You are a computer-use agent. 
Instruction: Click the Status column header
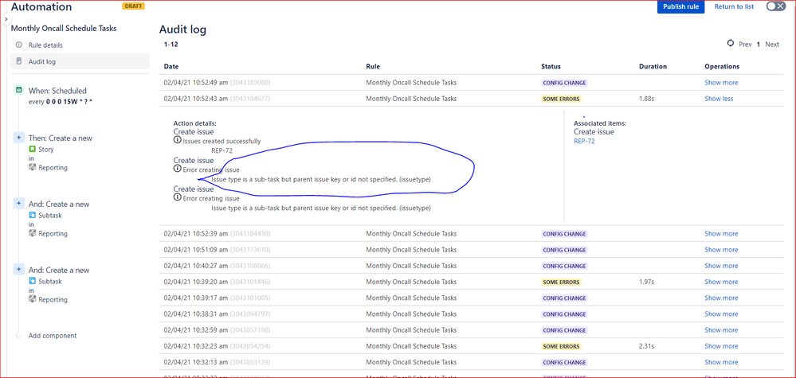551,66
